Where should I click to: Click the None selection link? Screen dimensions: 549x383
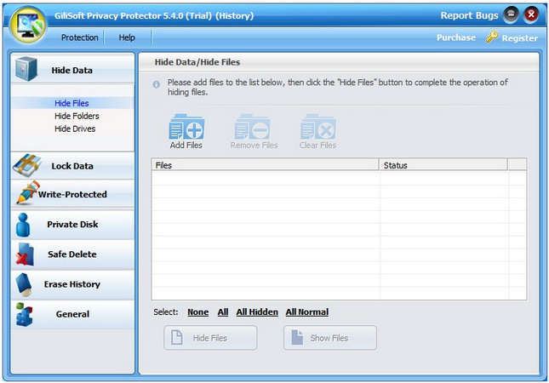pos(197,312)
